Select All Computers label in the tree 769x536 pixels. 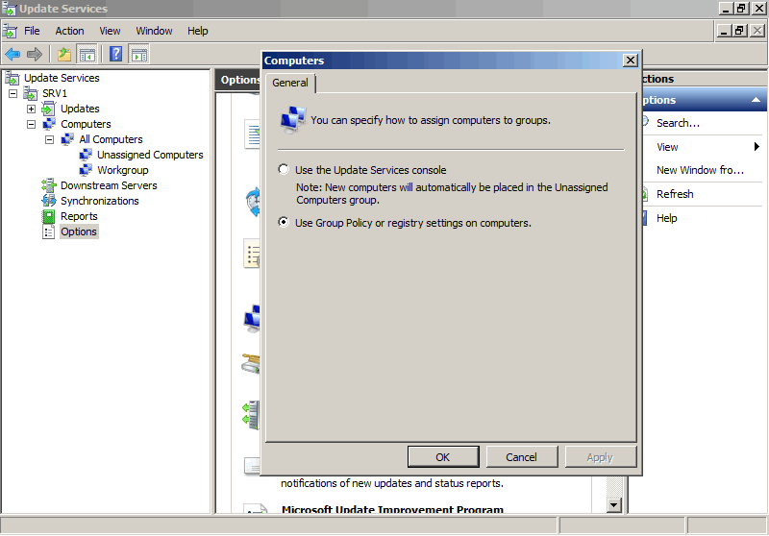[x=111, y=139]
